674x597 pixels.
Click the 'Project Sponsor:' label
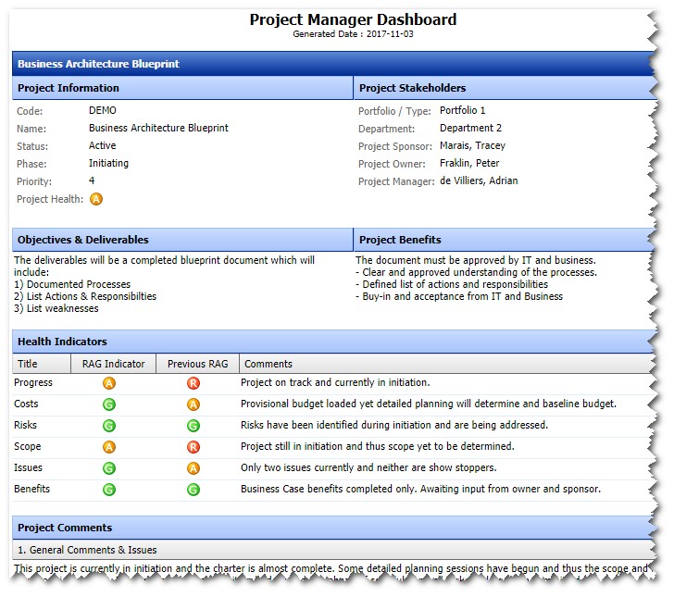(395, 146)
